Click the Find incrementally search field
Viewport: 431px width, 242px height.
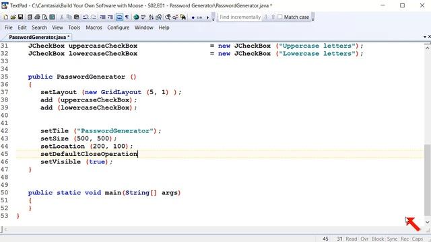240,17
